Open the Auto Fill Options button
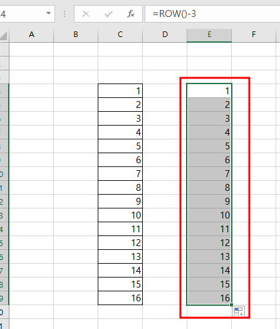 pyautogui.click(x=239, y=311)
